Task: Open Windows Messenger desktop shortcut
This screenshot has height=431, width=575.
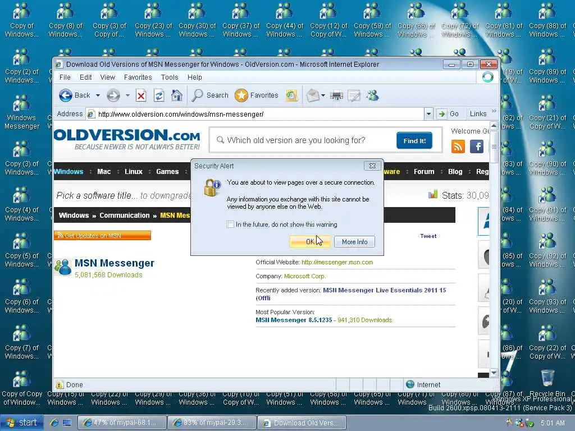Action: (x=22, y=112)
